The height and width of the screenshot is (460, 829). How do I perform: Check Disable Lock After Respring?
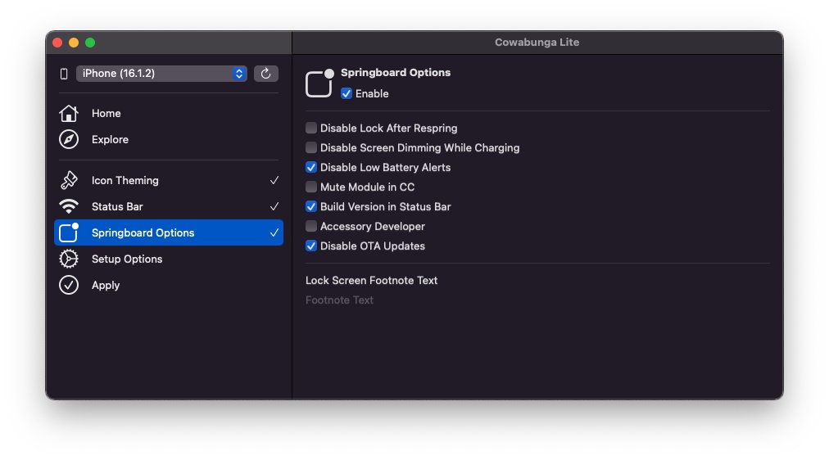(x=311, y=128)
